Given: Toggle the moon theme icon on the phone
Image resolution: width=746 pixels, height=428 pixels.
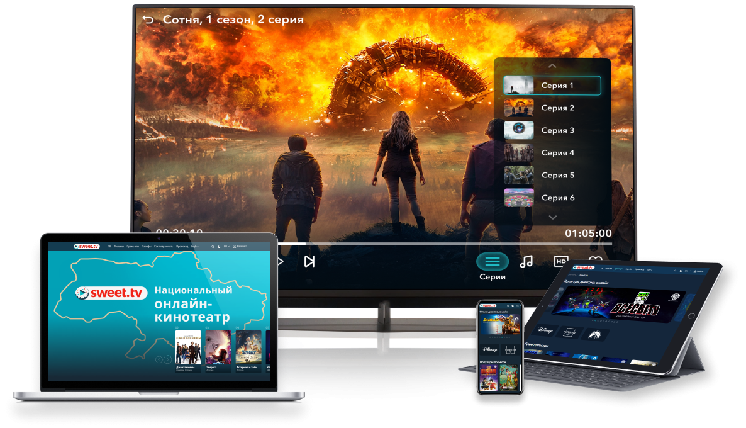Looking at the screenshot, I should click(x=513, y=306).
